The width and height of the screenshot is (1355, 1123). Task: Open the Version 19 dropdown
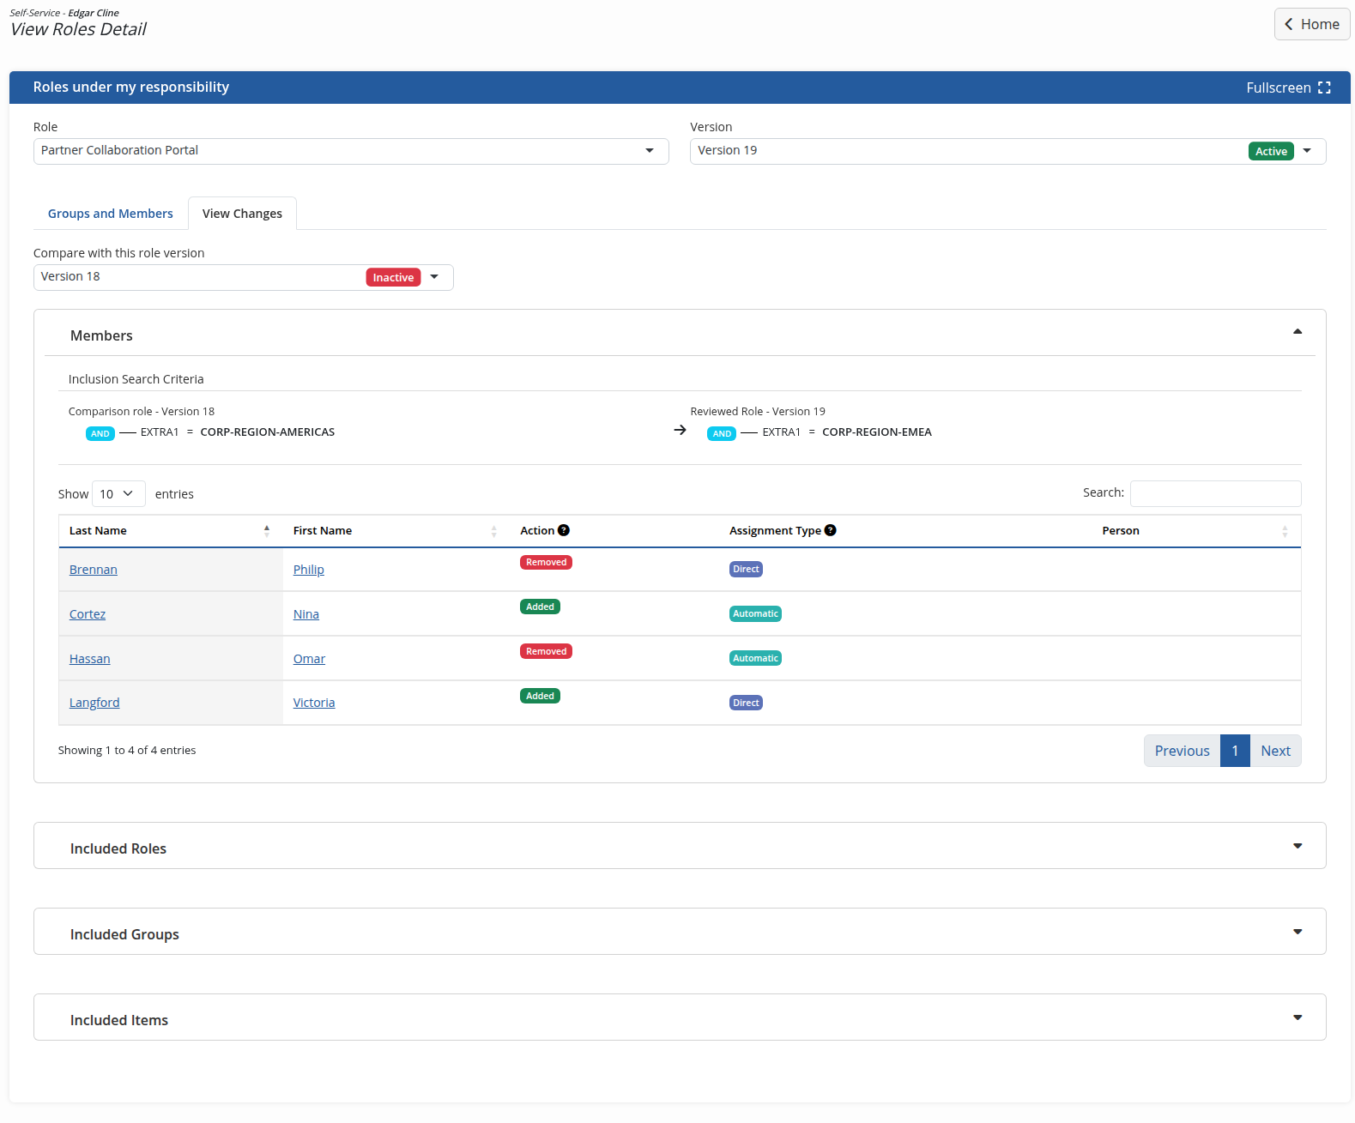(1007, 151)
